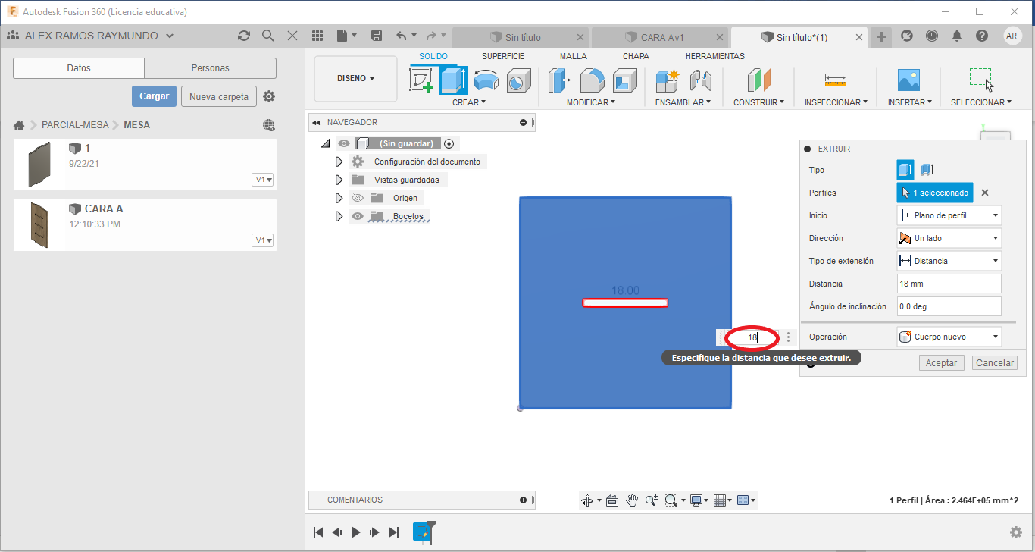Screen dimensions: 1035x552
Task: Click the 1 seleccionado profile selector
Action: [935, 193]
